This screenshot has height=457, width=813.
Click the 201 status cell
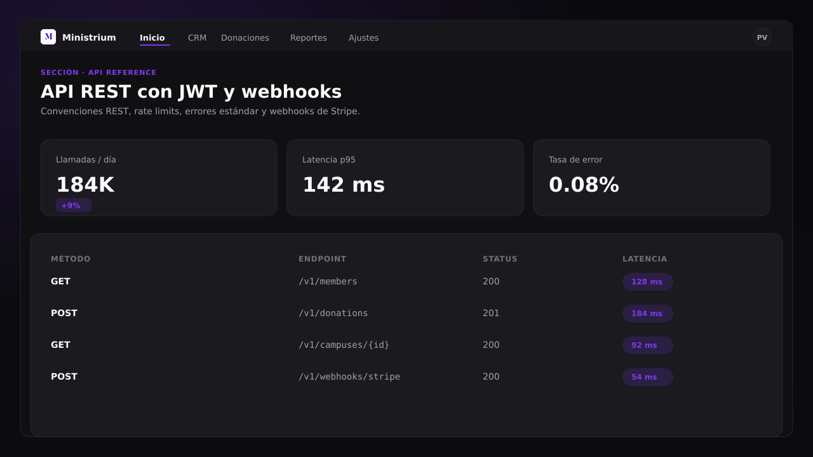pyautogui.click(x=491, y=313)
